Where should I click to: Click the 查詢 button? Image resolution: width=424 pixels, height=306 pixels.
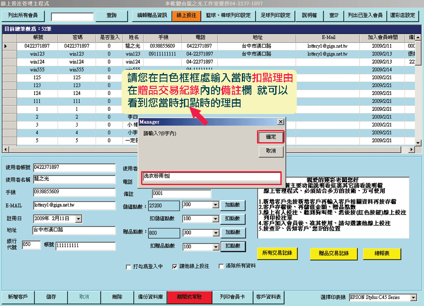pos(112,16)
